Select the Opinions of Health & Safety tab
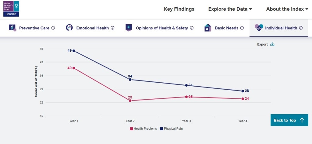This screenshot has height=144, width=312. pyautogui.click(x=162, y=28)
